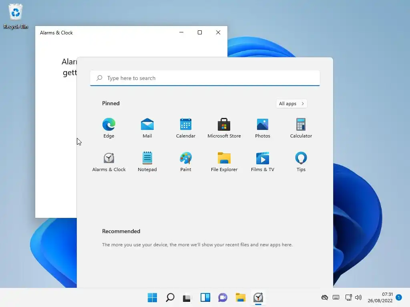
Task: Expand the All apps list
Action: (x=291, y=104)
